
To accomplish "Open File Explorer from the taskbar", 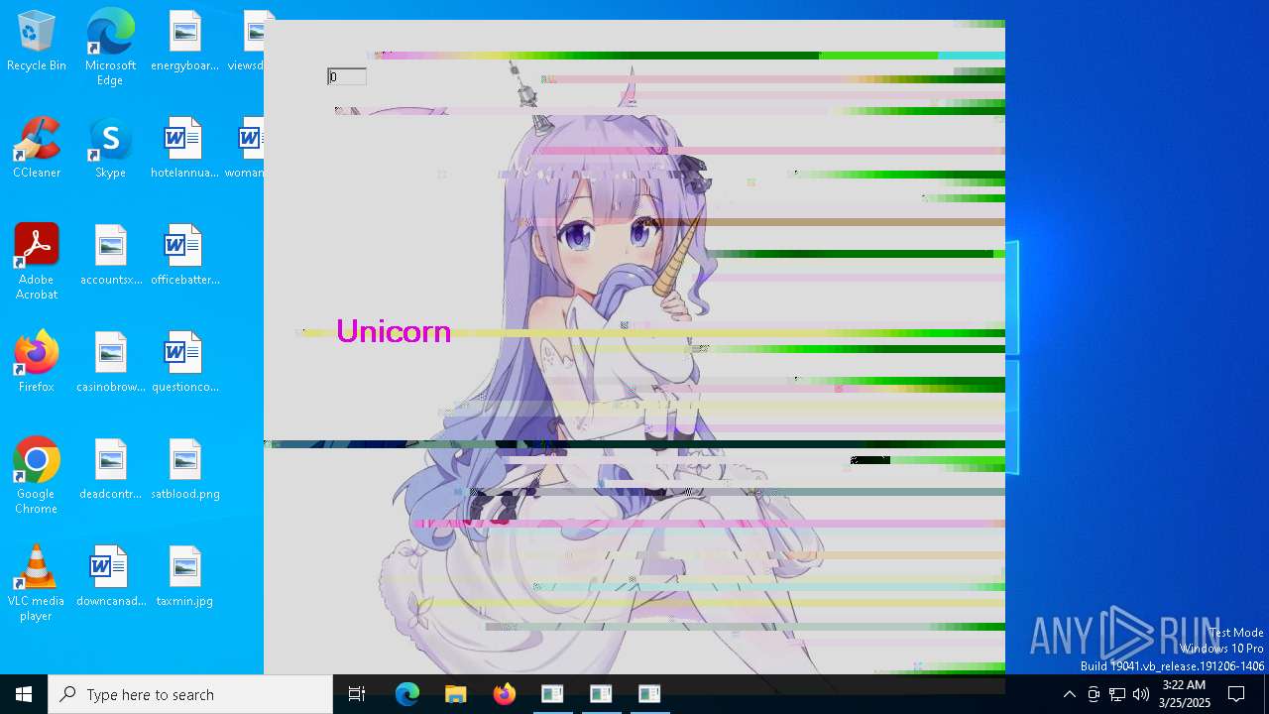I will pyautogui.click(x=455, y=694).
